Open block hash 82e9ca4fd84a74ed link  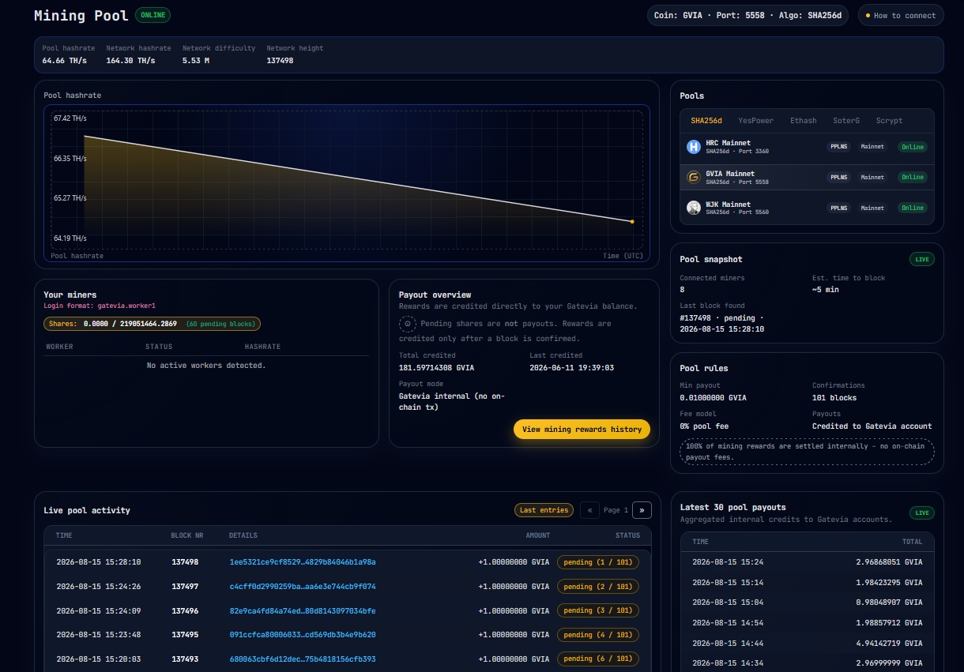(303, 610)
